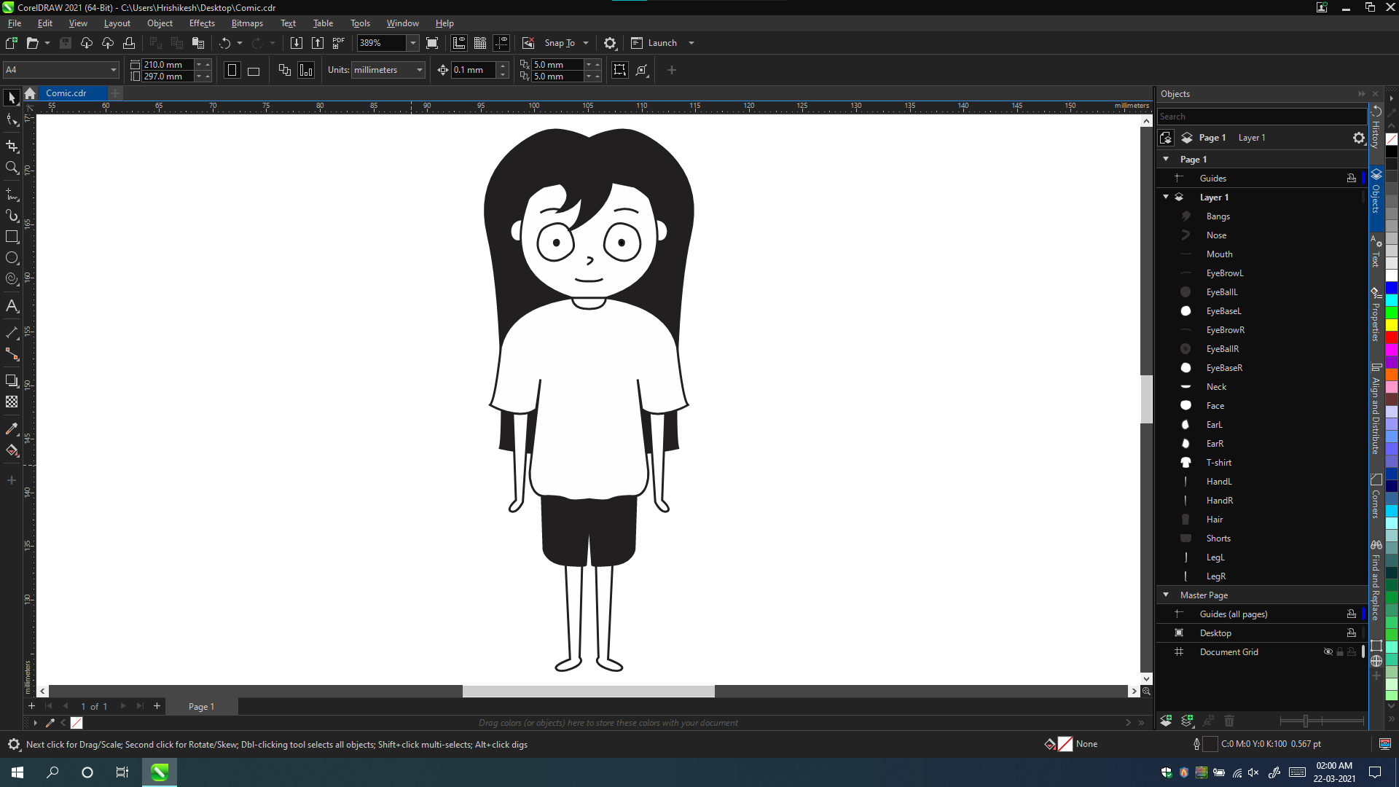Select the Artistic Media tool
1399x787 pixels.
[12, 216]
